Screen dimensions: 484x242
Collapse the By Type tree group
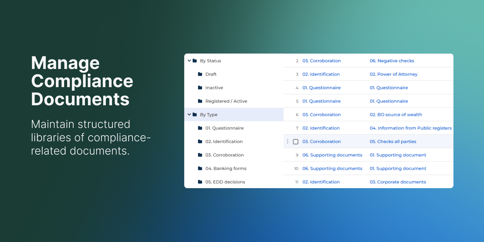[189, 115]
